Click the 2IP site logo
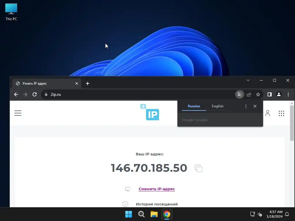This screenshot has height=221, width=295. click(x=150, y=112)
